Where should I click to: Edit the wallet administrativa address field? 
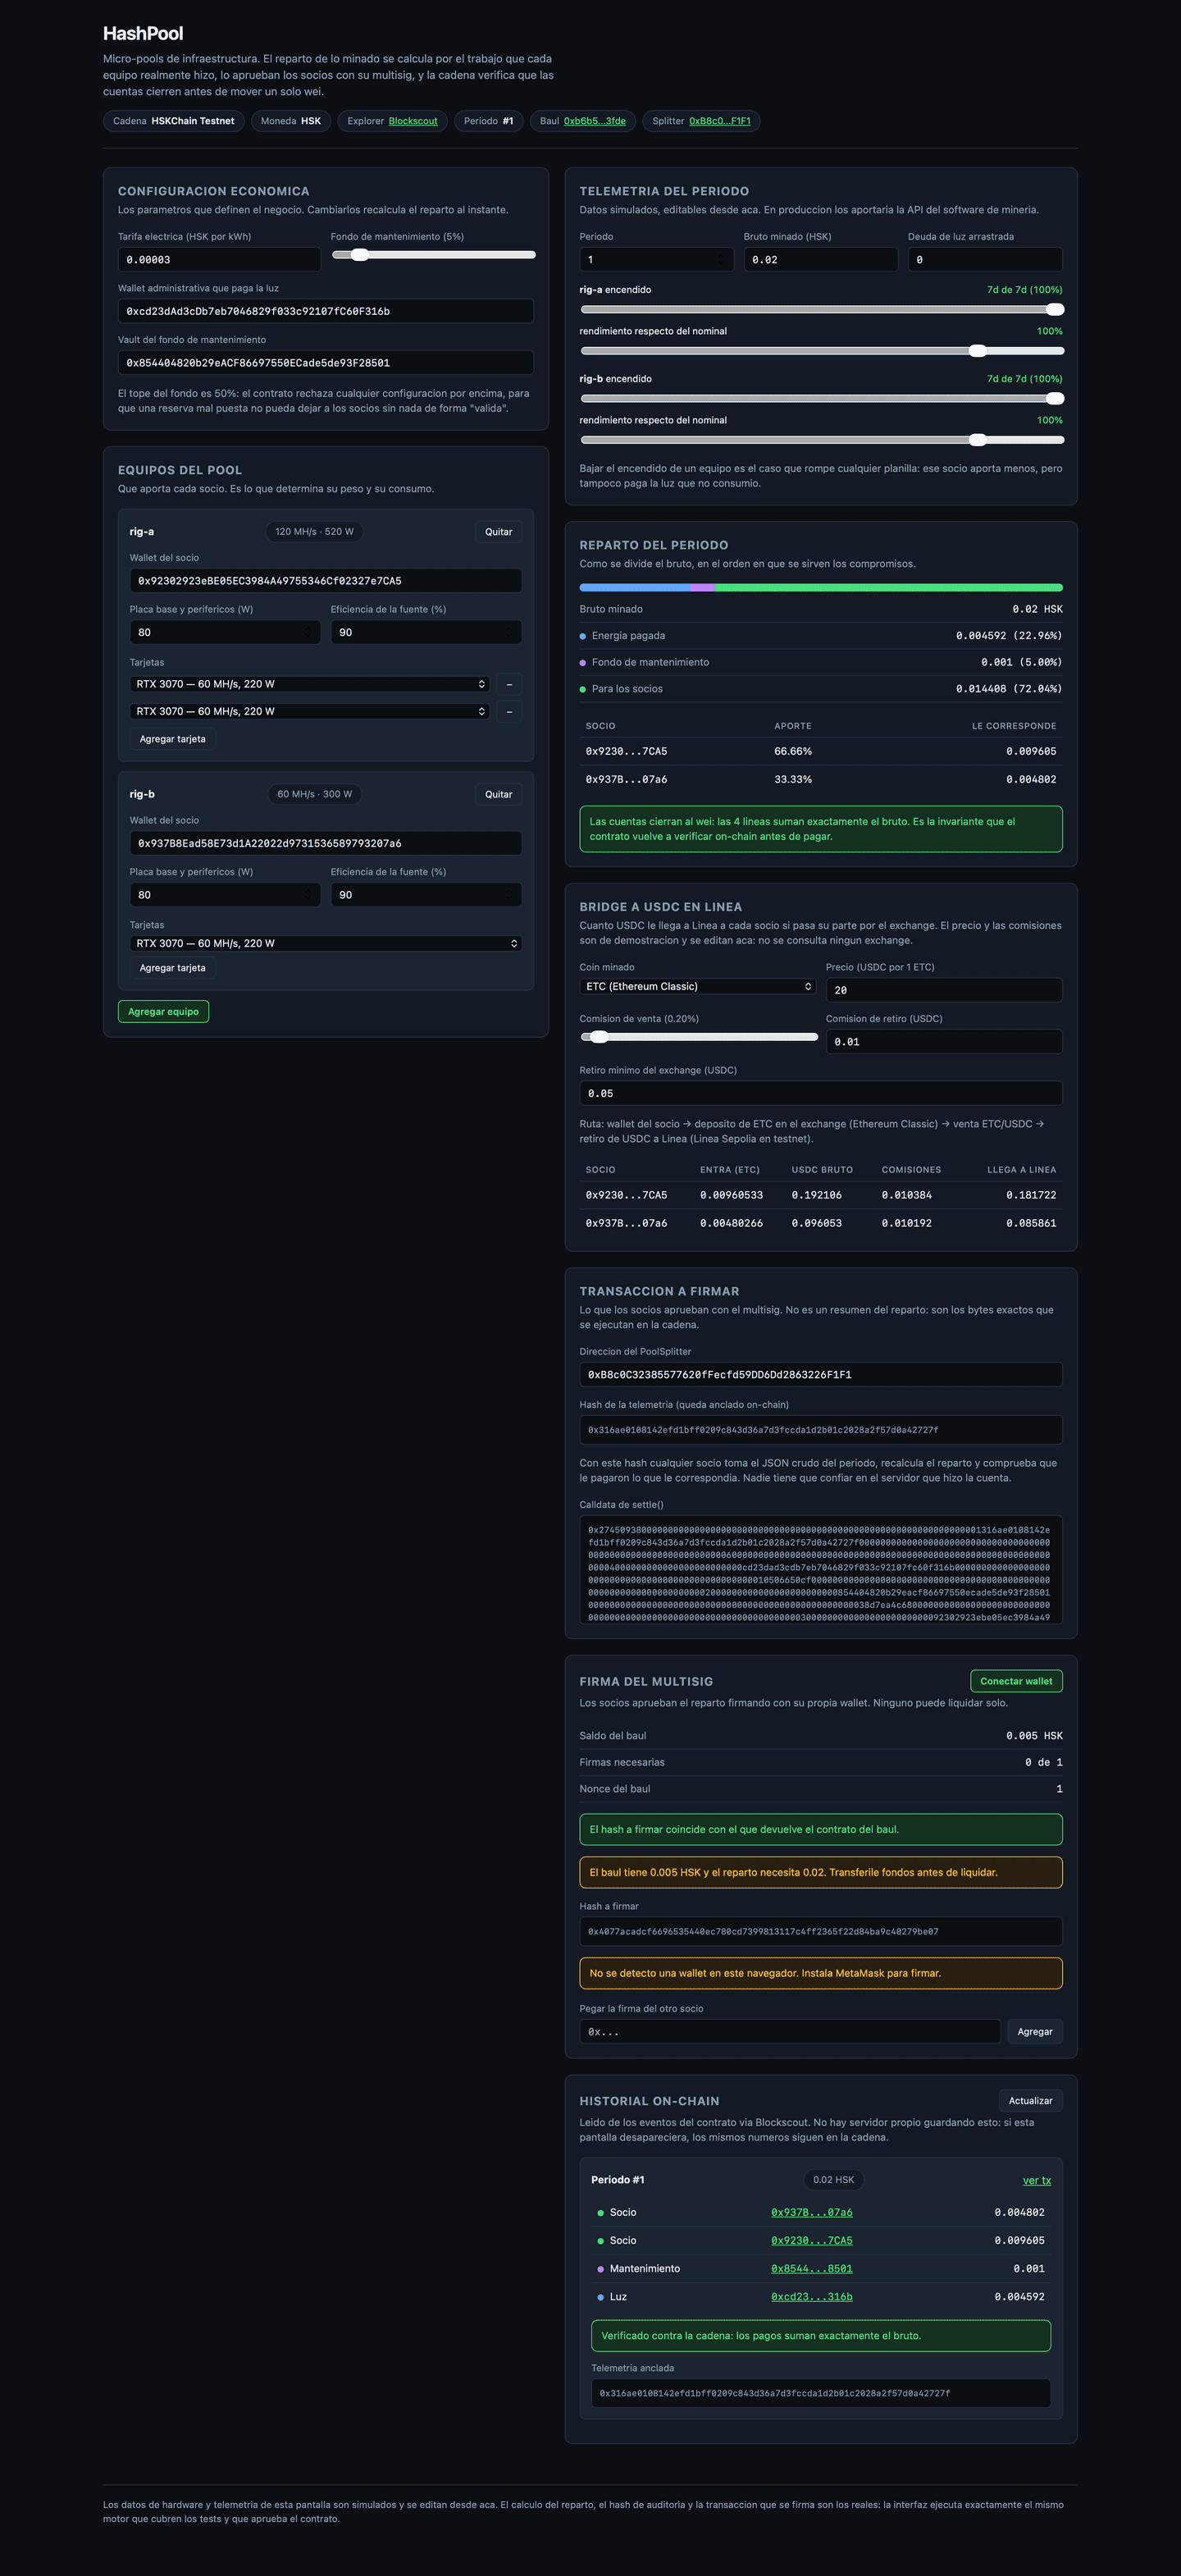coord(326,311)
